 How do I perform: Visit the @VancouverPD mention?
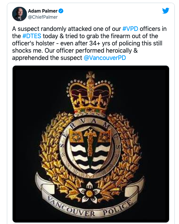pyautogui.click(x=105, y=58)
